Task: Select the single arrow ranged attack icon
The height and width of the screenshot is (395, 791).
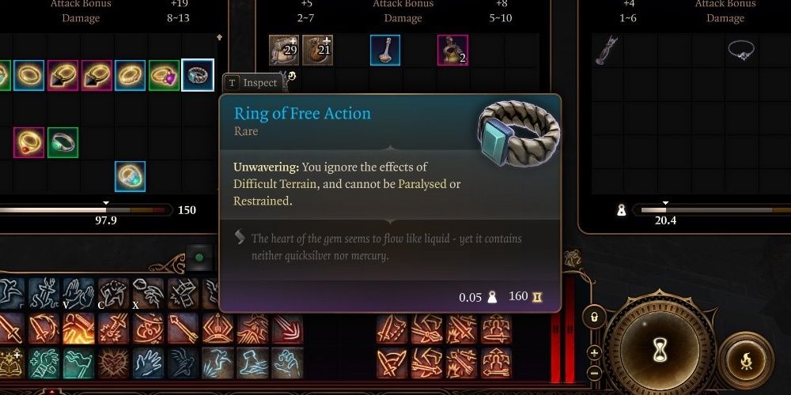Action: coord(183,329)
